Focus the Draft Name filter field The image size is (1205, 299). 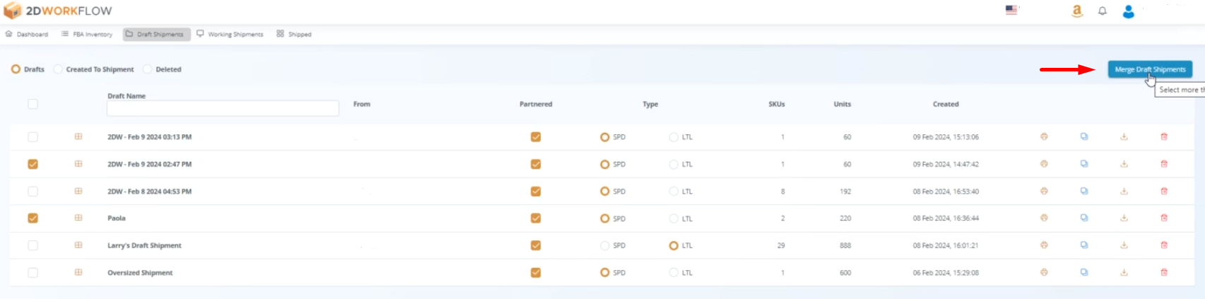pyautogui.click(x=223, y=108)
